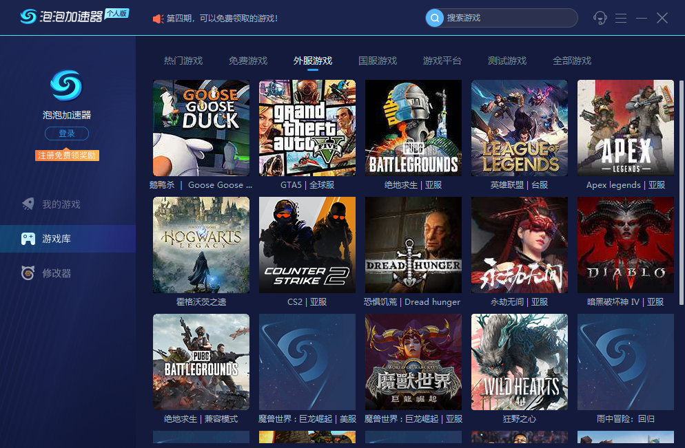Click the sidebar swirl avatar icon
685x448 pixels.
pyautogui.click(x=66, y=85)
